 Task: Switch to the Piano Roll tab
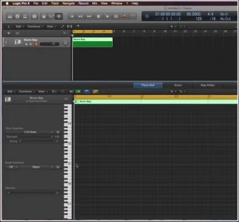[x=148, y=85]
